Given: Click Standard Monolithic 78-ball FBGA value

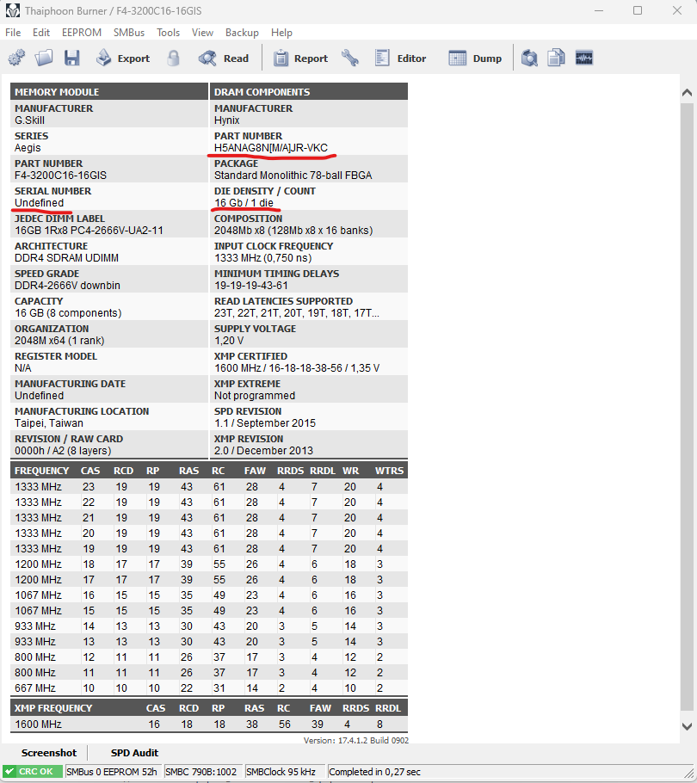Looking at the screenshot, I should click(293, 176).
